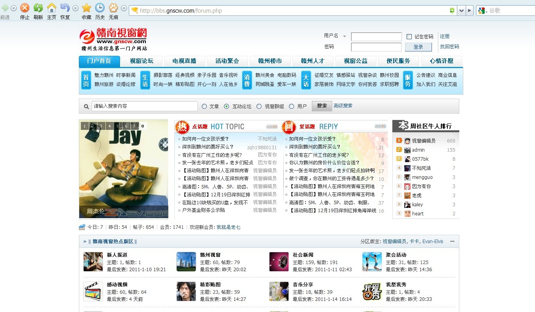The width and height of the screenshot is (535, 312).
Task: Open the 电视直播 navigation tab
Action: 184,61
